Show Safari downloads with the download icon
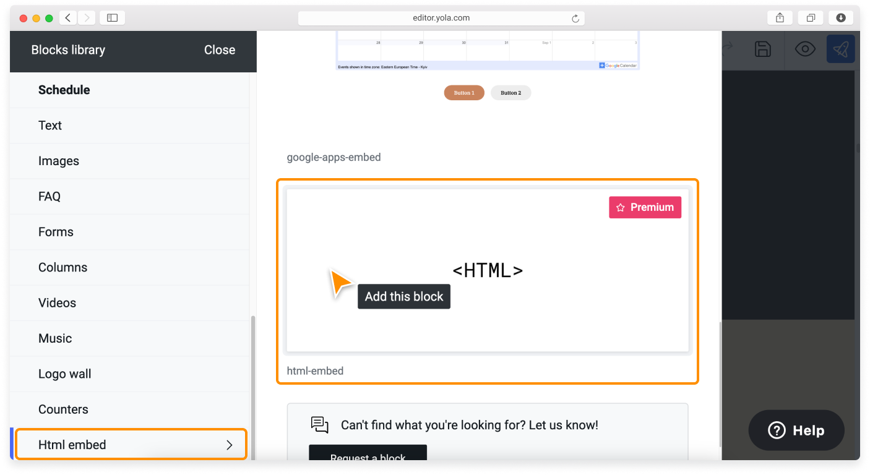Image resolution: width=870 pixels, height=475 pixels. [x=841, y=17]
